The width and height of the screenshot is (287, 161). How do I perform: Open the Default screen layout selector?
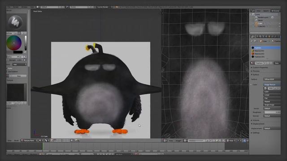click(x=49, y=7)
